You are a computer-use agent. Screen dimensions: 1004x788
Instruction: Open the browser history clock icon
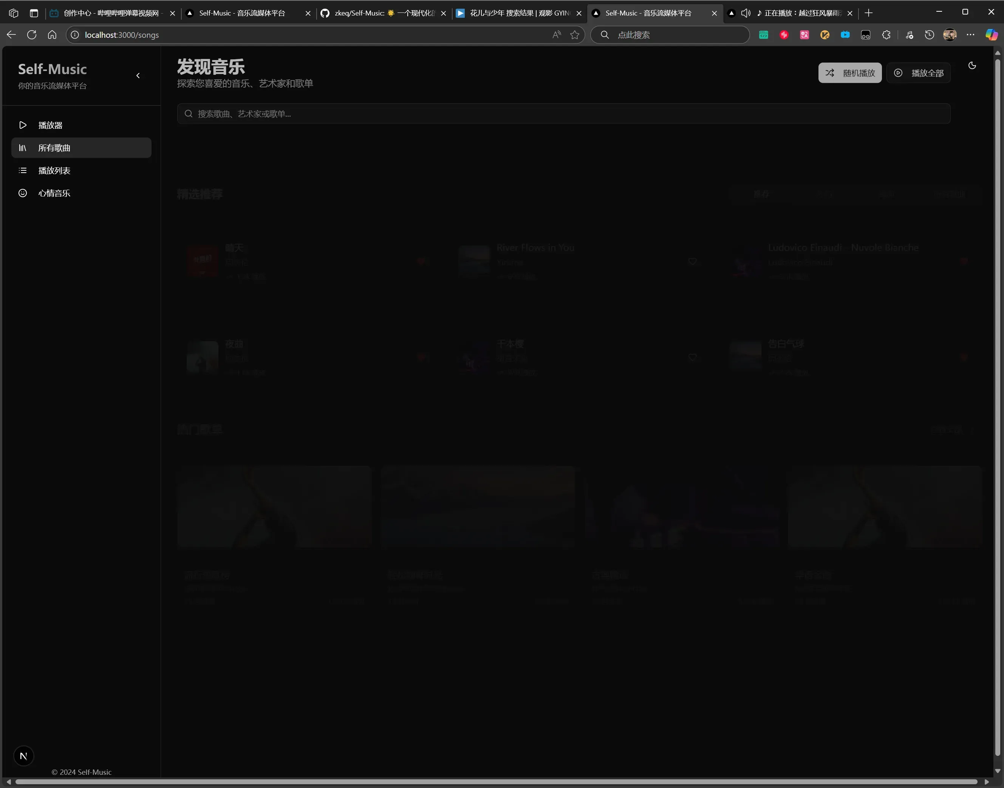pos(929,35)
